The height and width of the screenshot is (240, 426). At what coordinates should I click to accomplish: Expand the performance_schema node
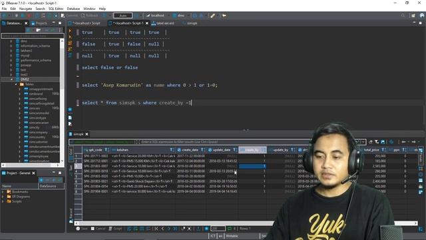coord(11,60)
